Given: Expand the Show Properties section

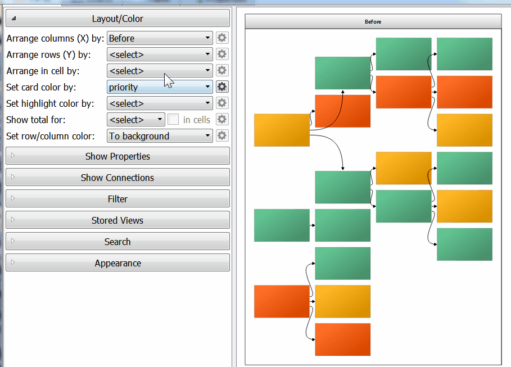Looking at the screenshot, I should click(x=117, y=156).
